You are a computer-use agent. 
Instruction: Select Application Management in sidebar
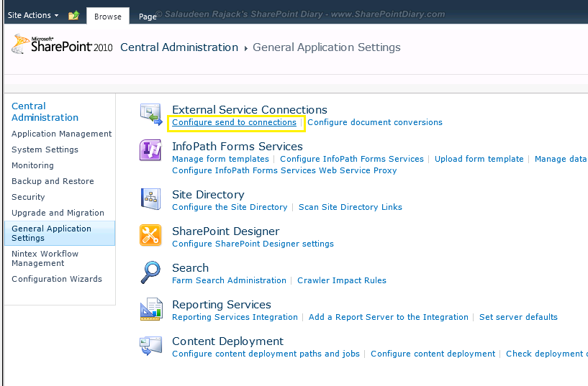[61, 134]
